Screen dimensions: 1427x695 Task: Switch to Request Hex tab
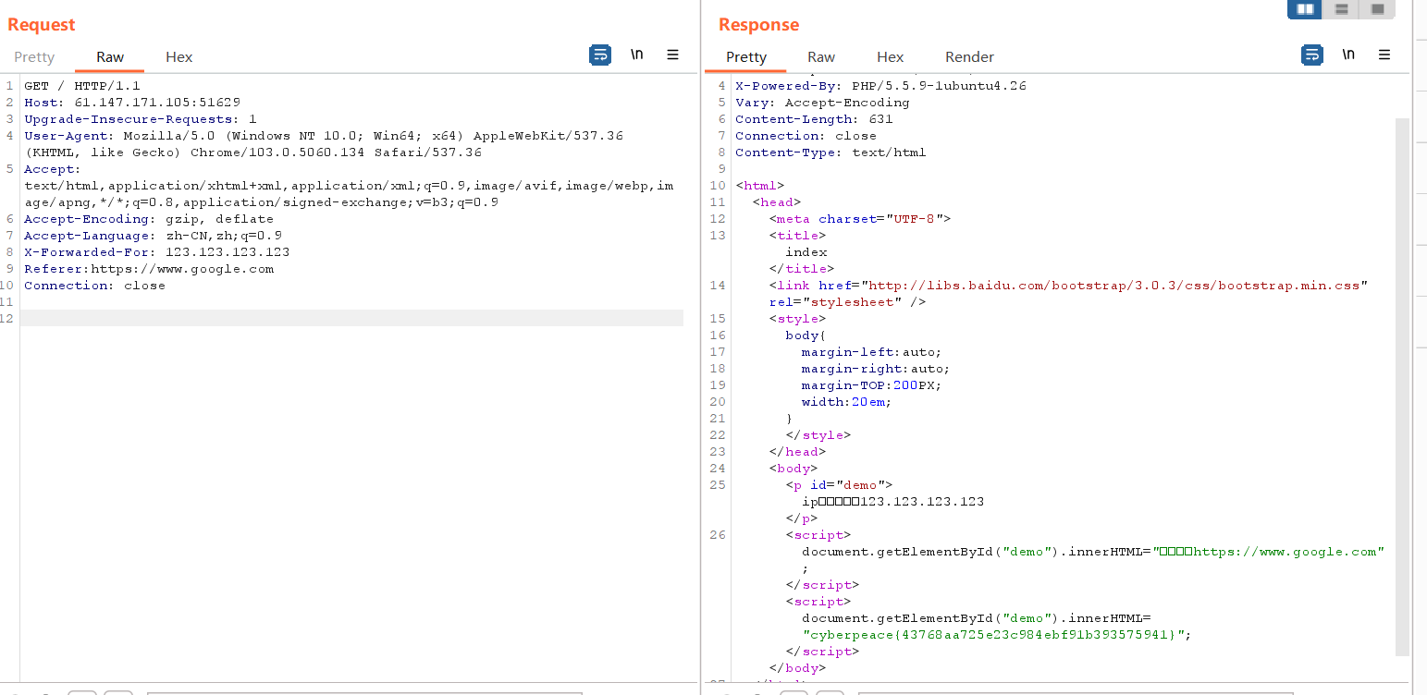click(179, 57)
